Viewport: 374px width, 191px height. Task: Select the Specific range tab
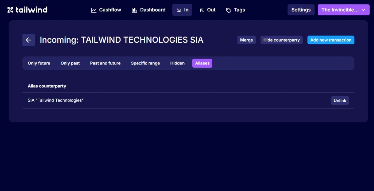point(145,63)
